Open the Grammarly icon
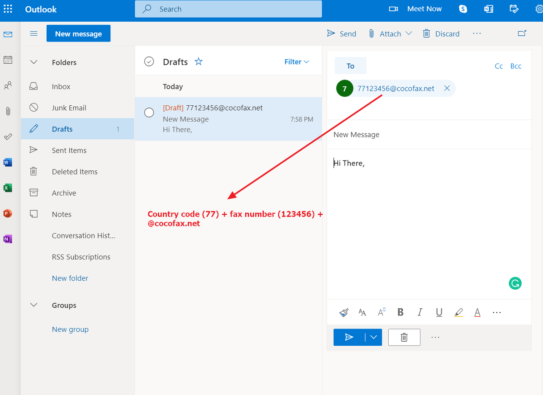 pos(515,283)
